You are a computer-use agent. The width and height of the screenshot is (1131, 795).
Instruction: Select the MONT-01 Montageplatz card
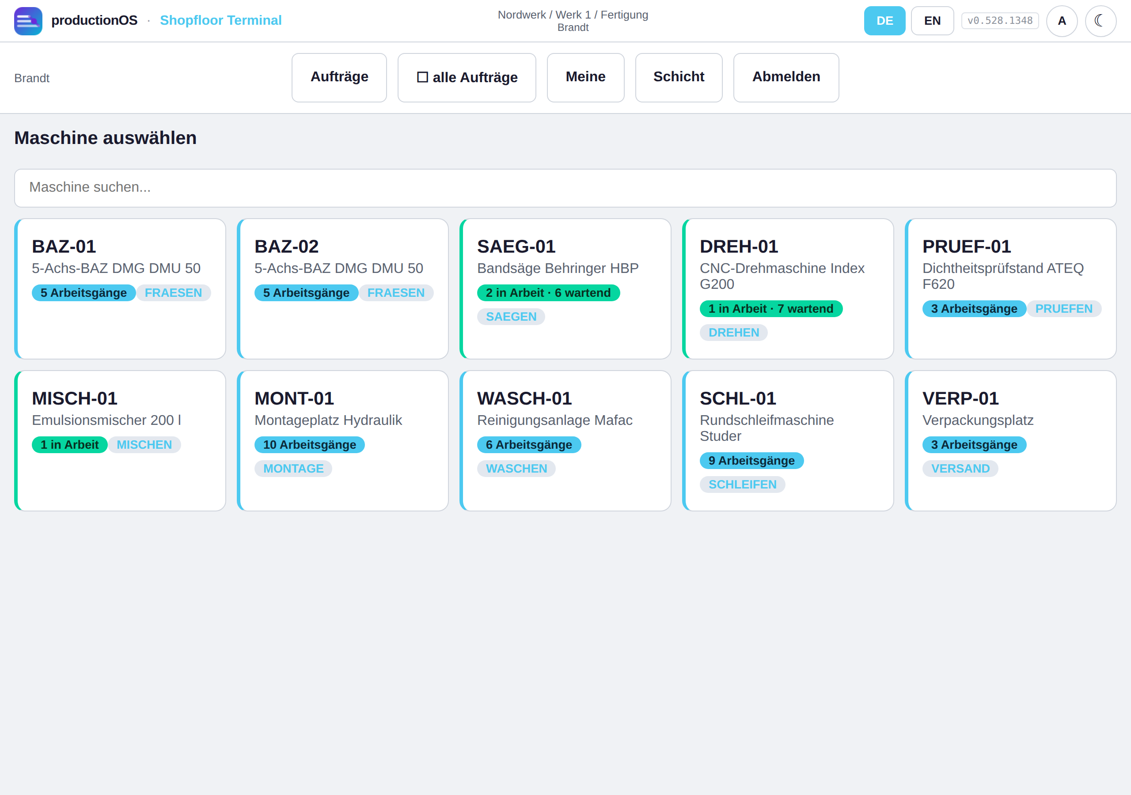tap(342, 440)
